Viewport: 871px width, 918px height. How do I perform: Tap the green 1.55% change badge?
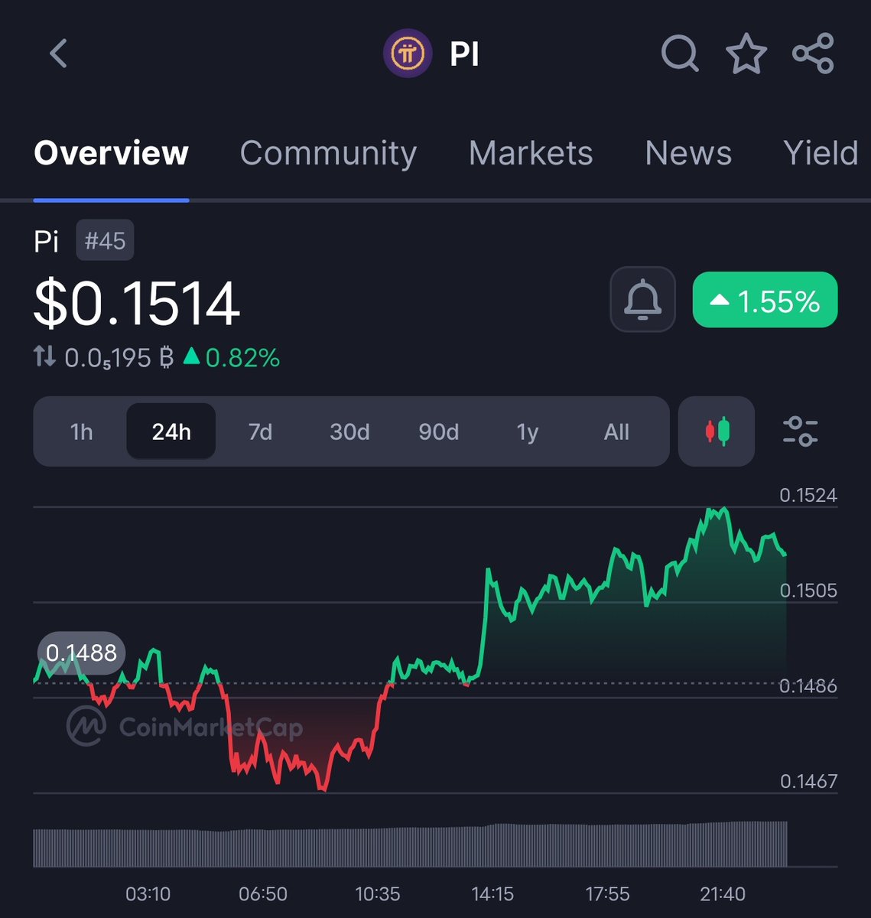tap(765, 300)
